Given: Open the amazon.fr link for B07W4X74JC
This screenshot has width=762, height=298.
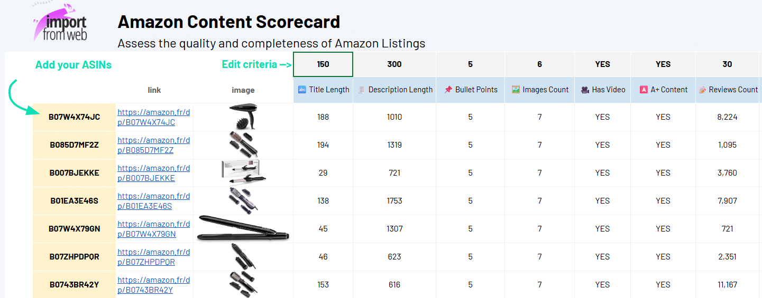Looking at the screenshot, I should pos(153,117).
